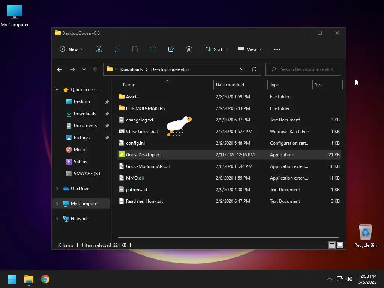This screenshot has width=384, height=288.
Task: Open the taskbar clock and date
Action: coord(367,279)
